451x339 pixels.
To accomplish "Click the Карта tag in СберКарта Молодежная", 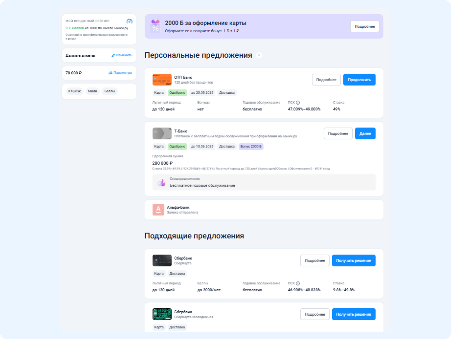I will (159, 327).
